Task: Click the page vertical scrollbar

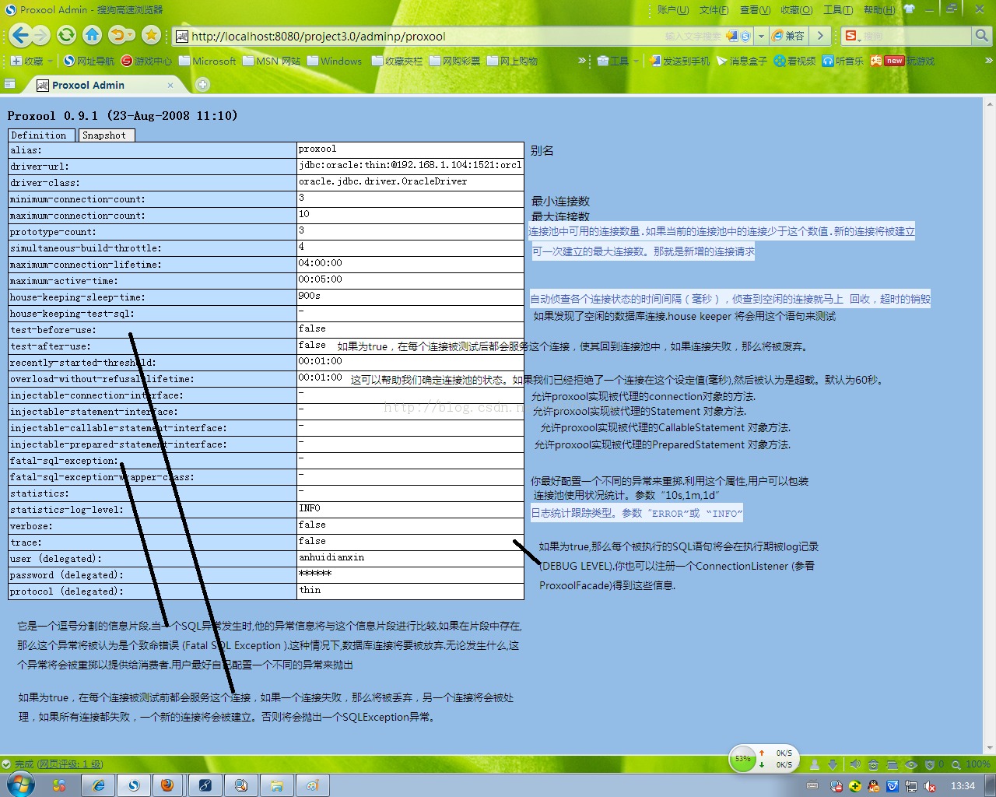Action: [990, 424]
